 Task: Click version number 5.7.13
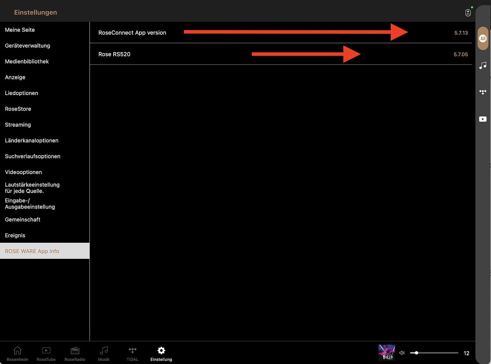tap(461, 33)
